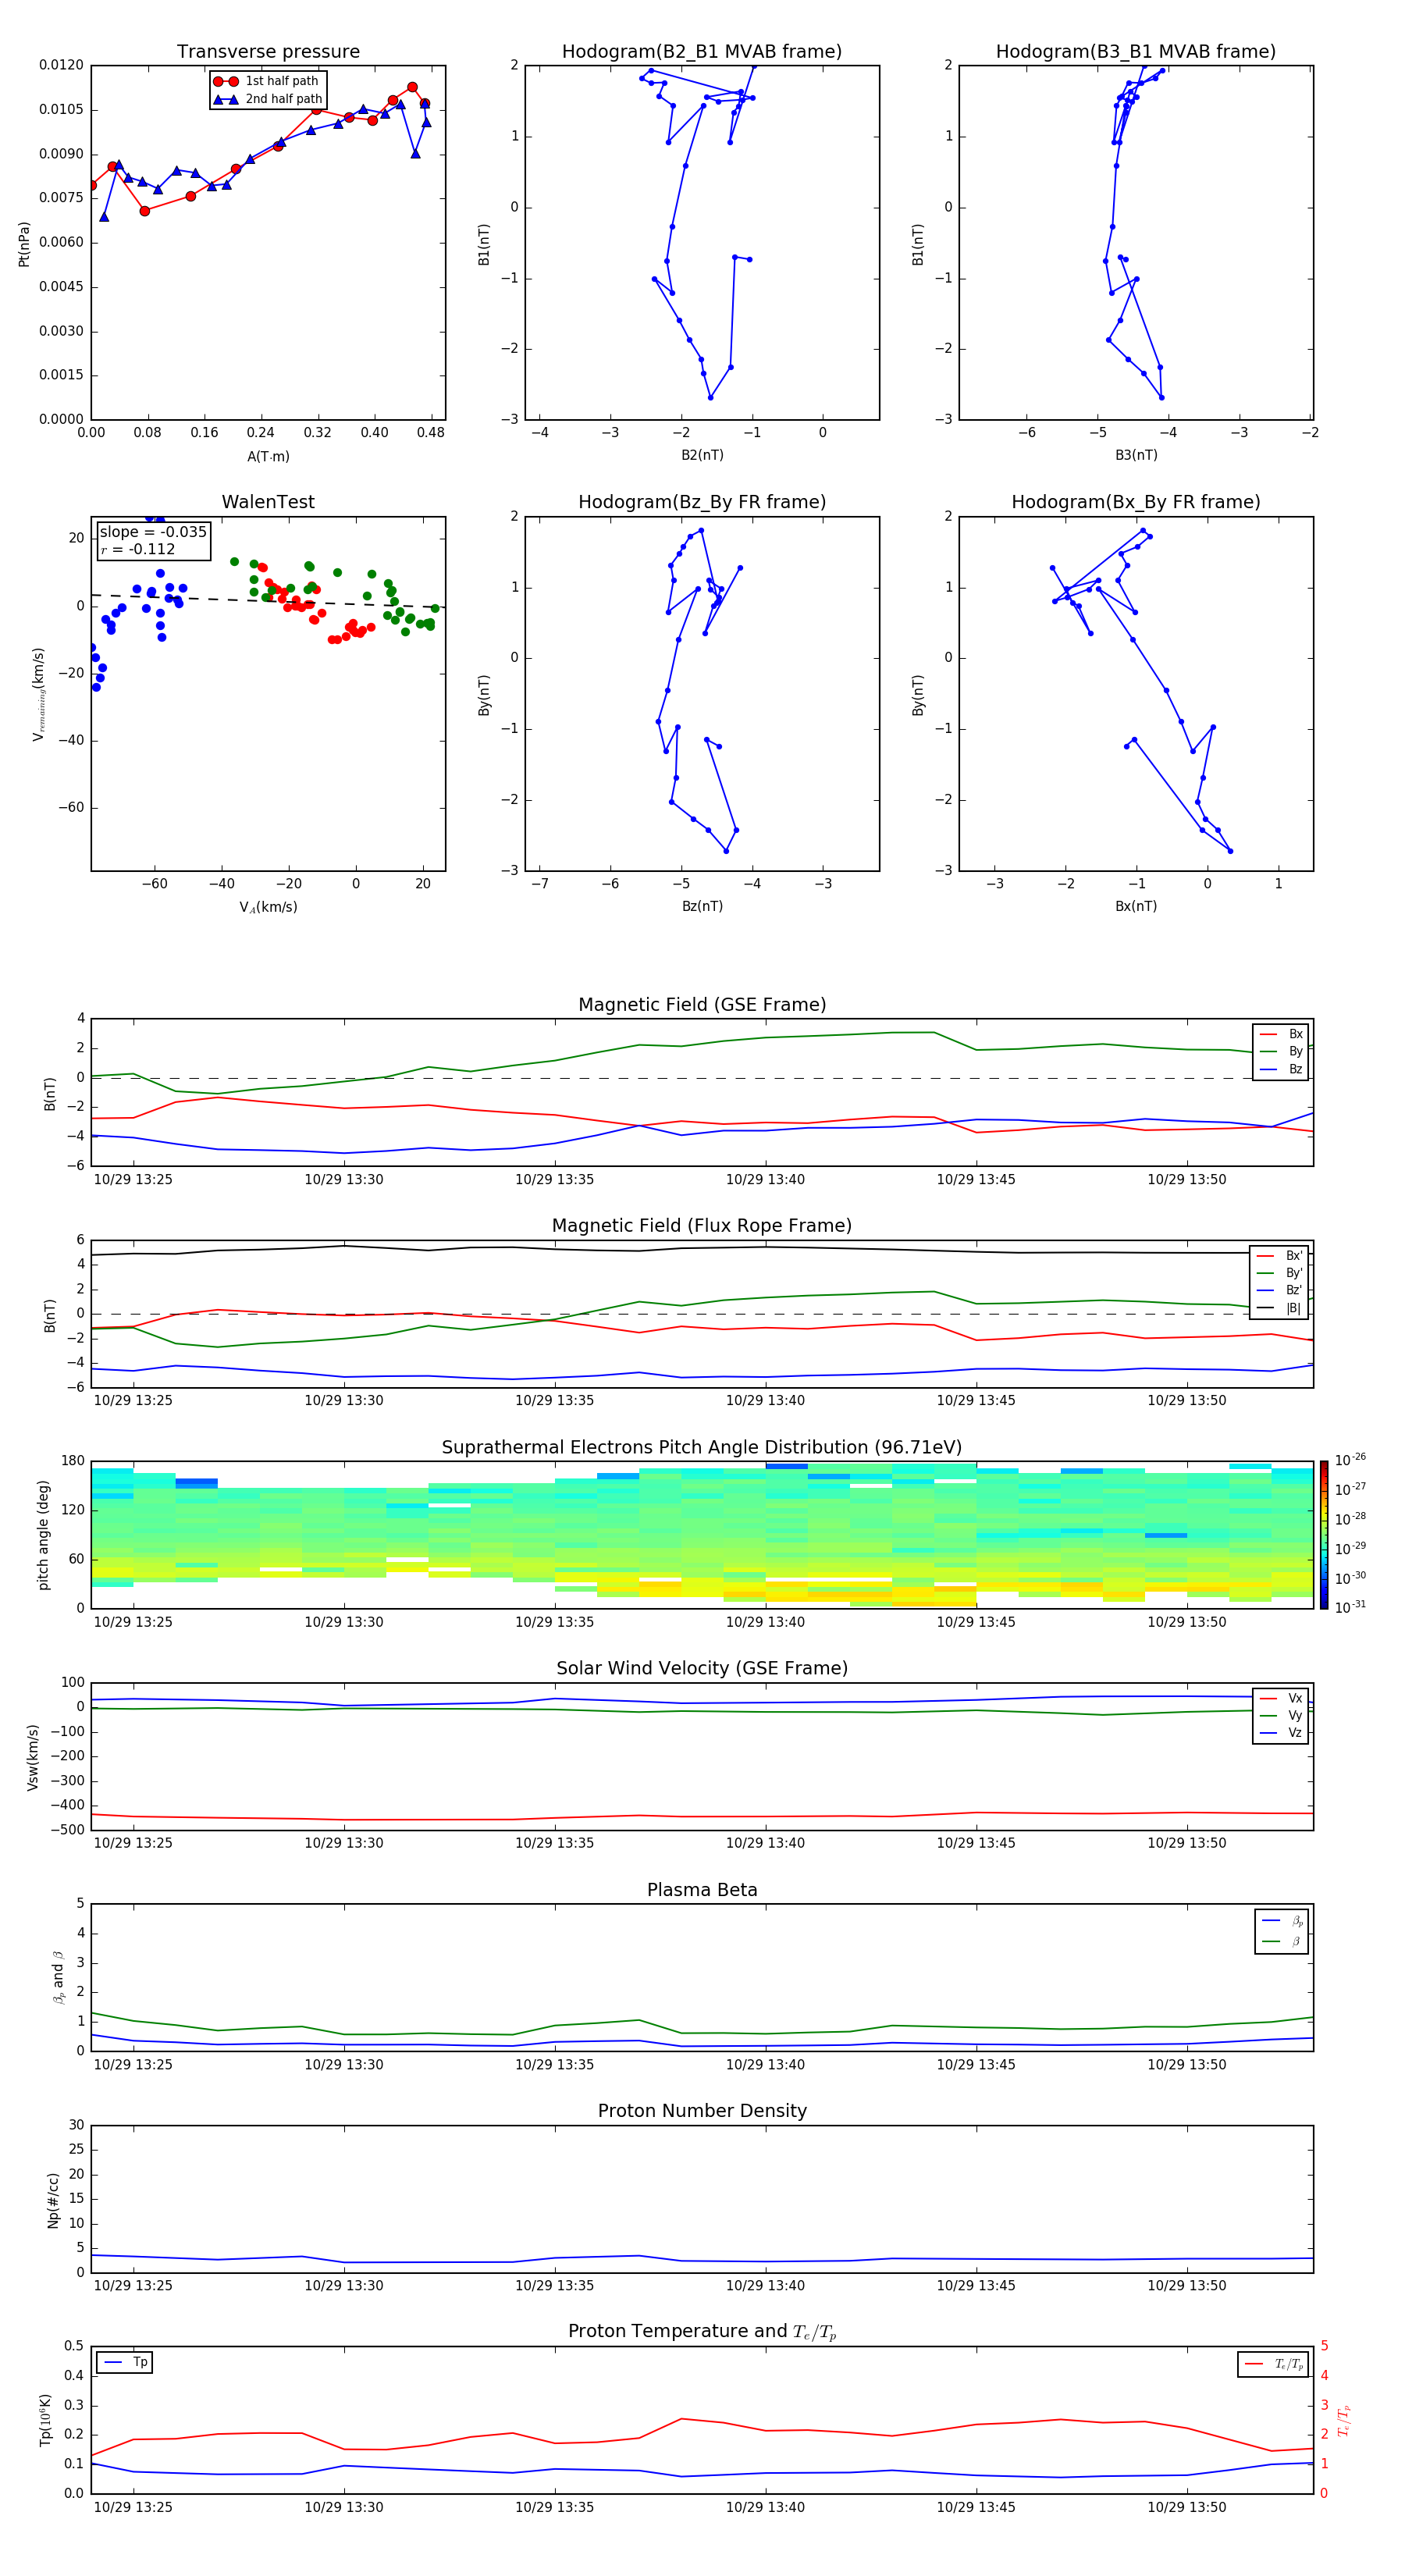Click the 'pitch angle (deg)' y-axis label

pyautogui.click(x=43, y=1535)
